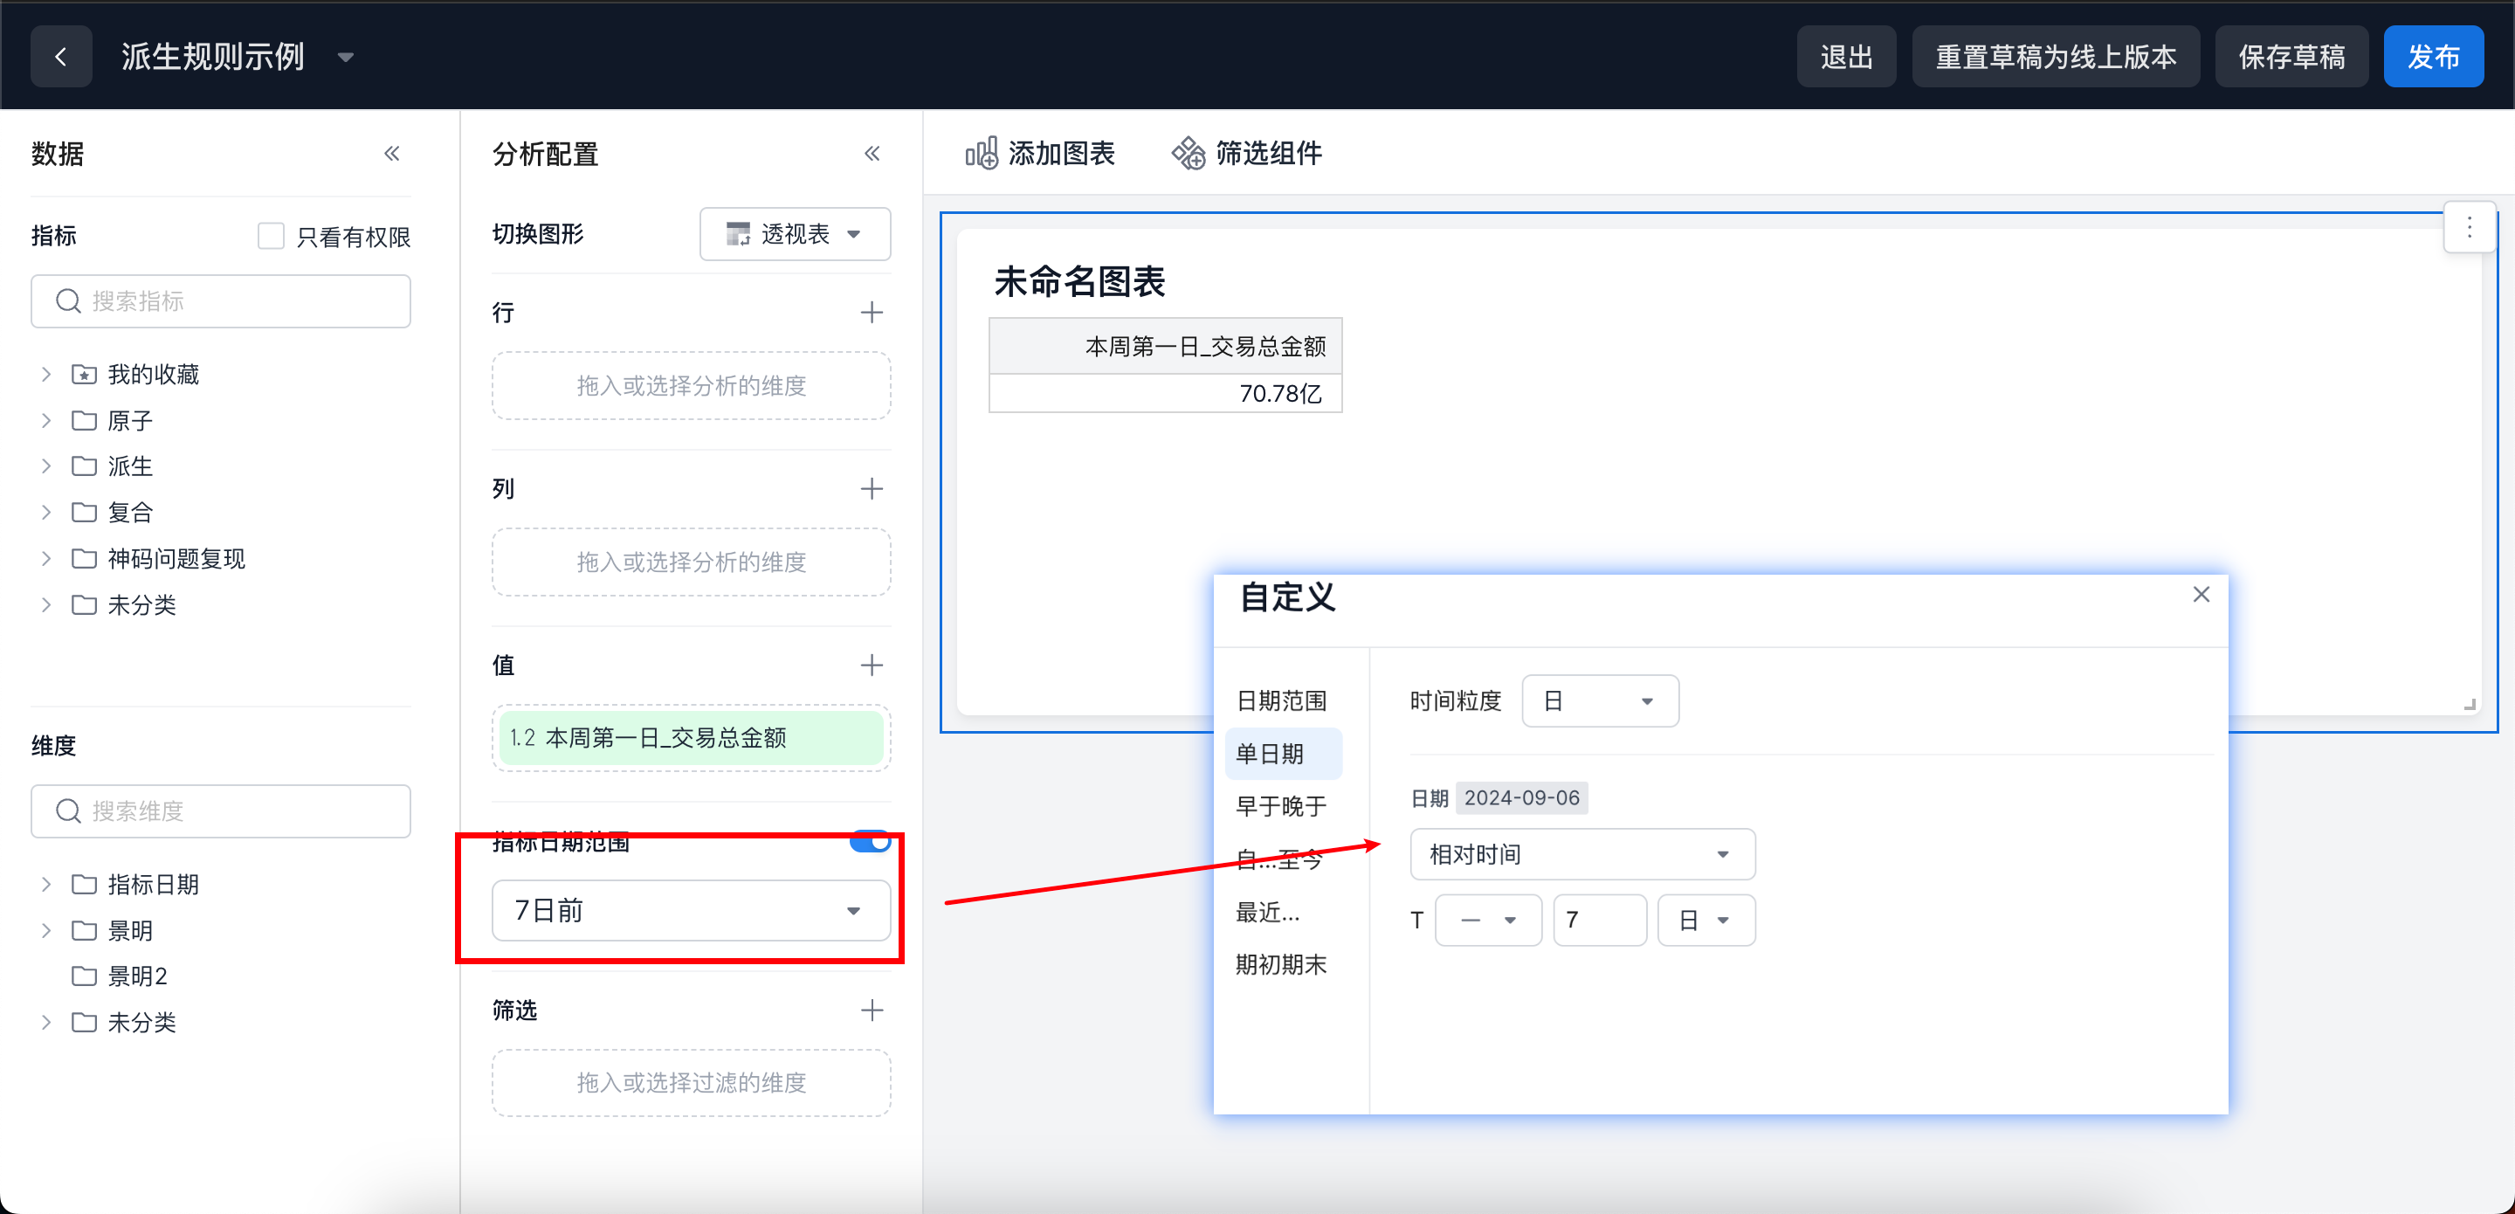This screenshot has height=1214, width=2515.
Task: Click the back arrow icon
Action: coord(60,57)
